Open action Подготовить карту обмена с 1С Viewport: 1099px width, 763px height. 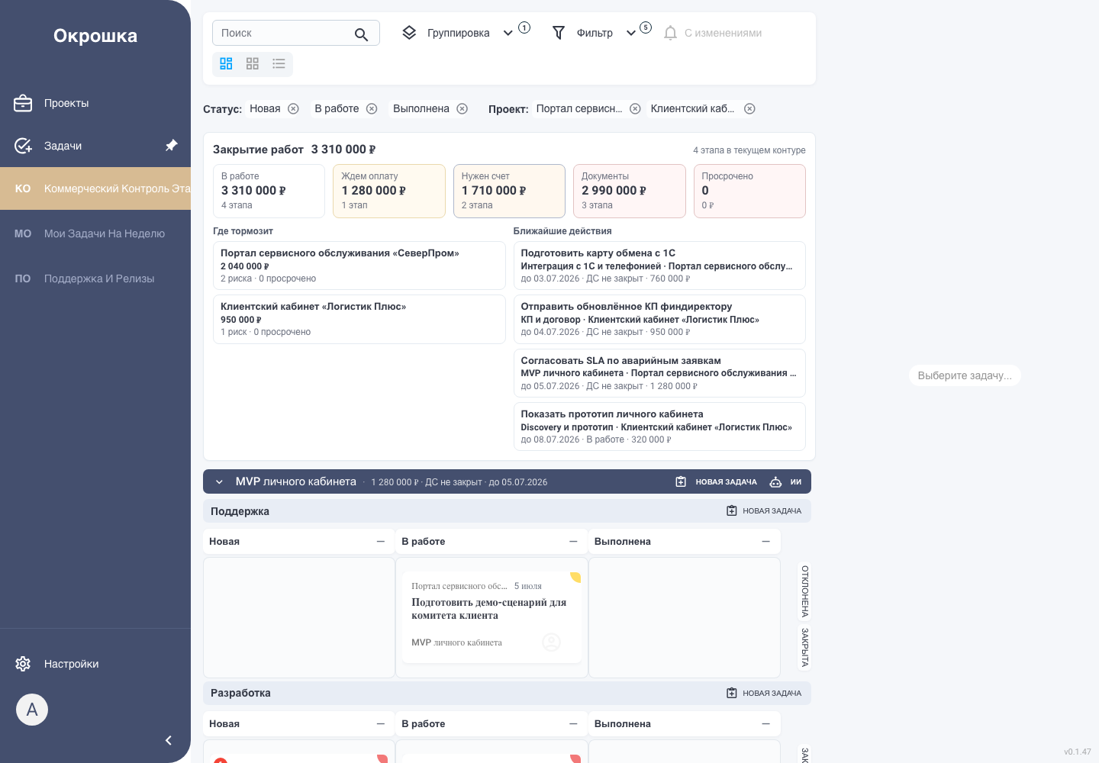click(x=659, y=266)
